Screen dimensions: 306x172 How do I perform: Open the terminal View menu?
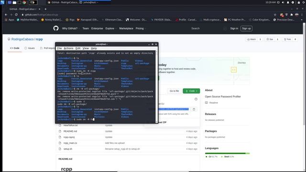point(86,48)
